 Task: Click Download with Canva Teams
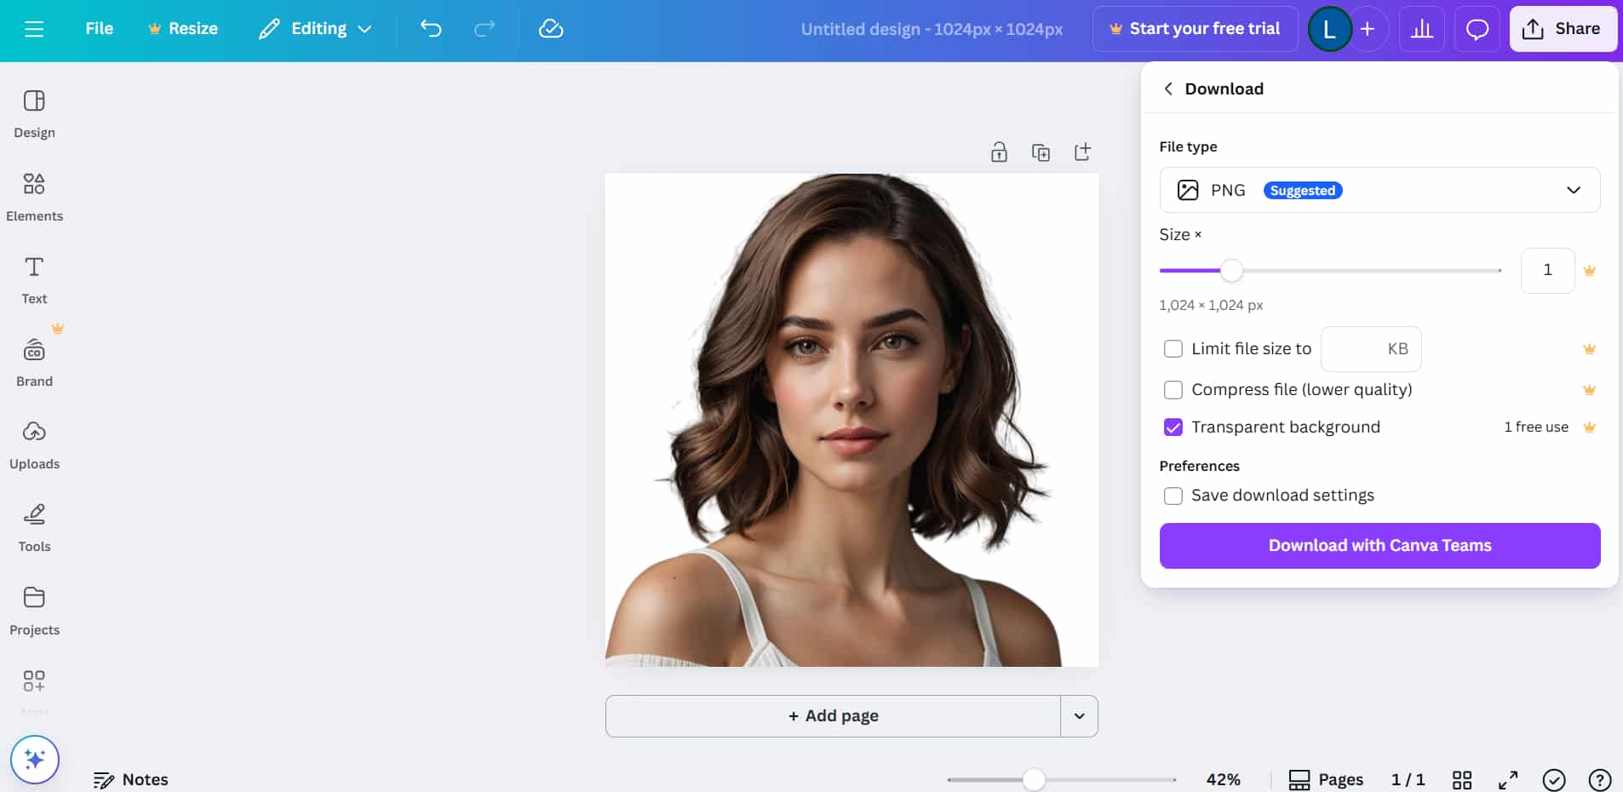pos(1379,546)
